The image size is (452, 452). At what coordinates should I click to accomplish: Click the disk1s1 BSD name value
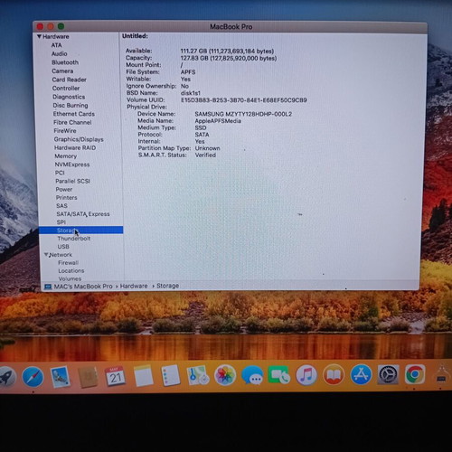pyautogui.click(x=191, y=93)
